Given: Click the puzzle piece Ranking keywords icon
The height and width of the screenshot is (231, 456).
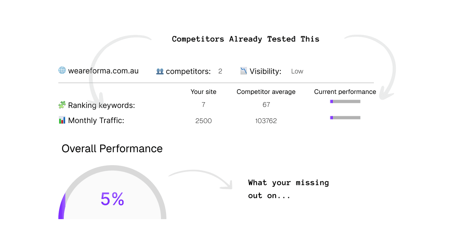Looking at the screenshot, I should tap(62, 105).
